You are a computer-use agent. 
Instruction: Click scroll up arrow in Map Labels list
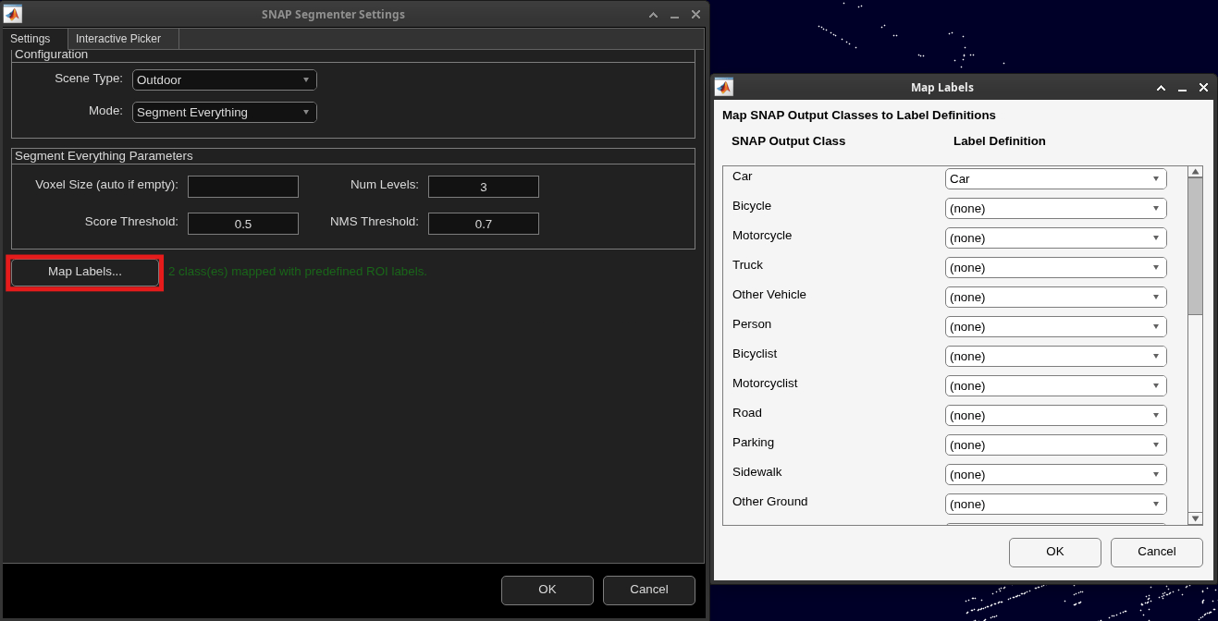[1195, 172]
